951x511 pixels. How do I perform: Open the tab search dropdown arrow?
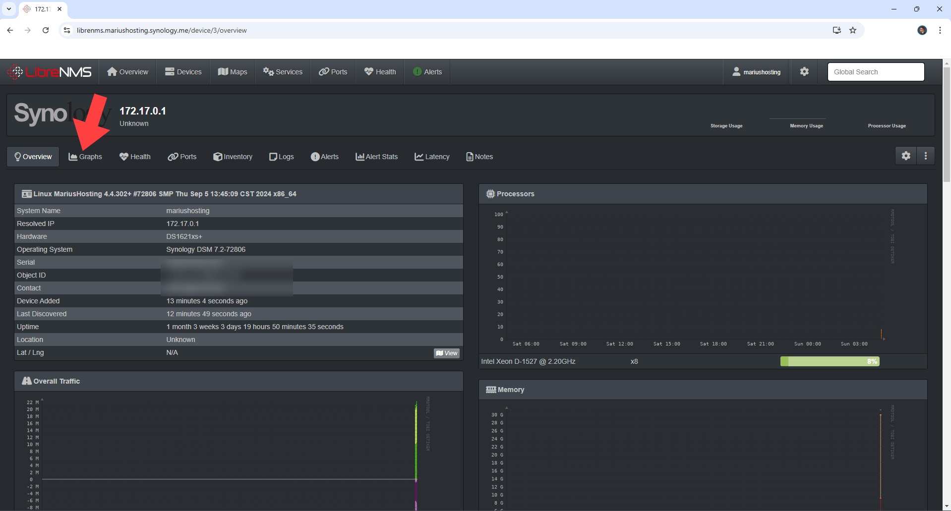click(9, 9)
